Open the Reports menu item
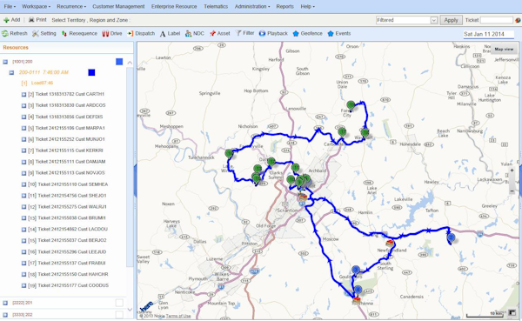The height and width of the screenshot is (321, 522). pyautogui.click(x=285, y=6)
